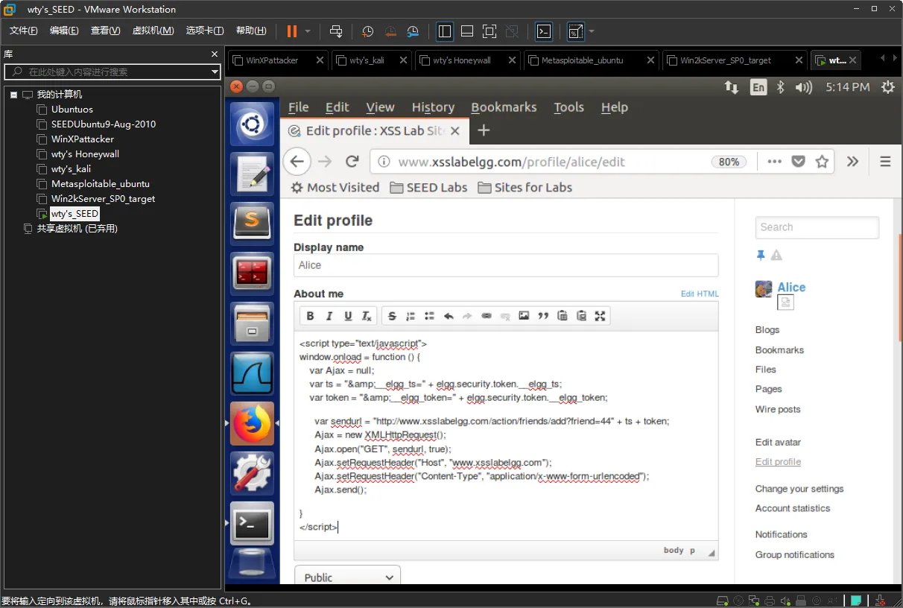This screenshot has height=608, width=903.
Task: Open the library search dropdown arrow
Action: (215, 72)
